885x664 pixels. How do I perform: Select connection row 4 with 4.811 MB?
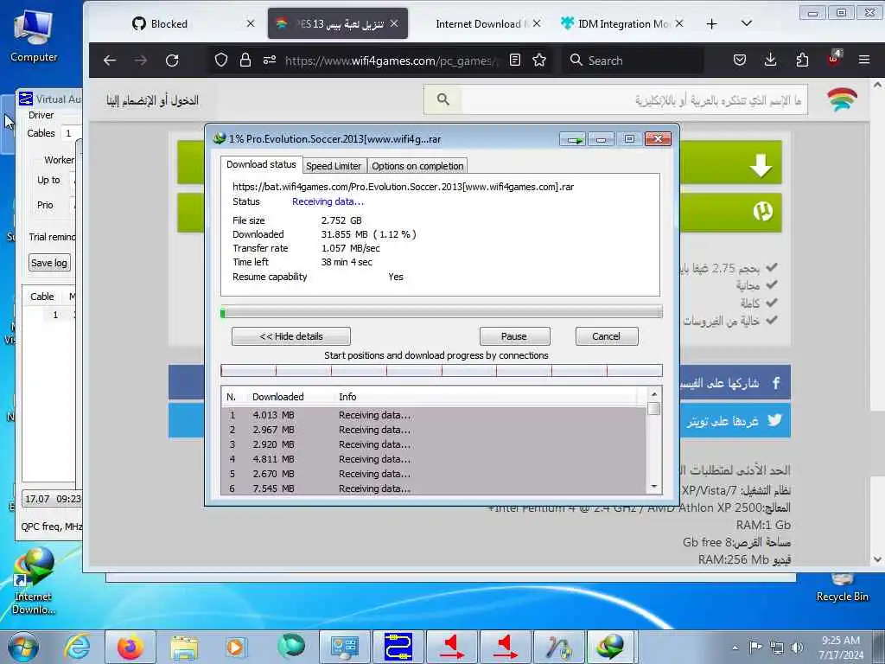point(434,459)
